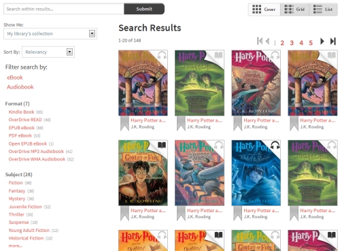Click book icon on top-row Half-Blood Prince cover
This screenshot has width=340, height=251.
(218, 55)
